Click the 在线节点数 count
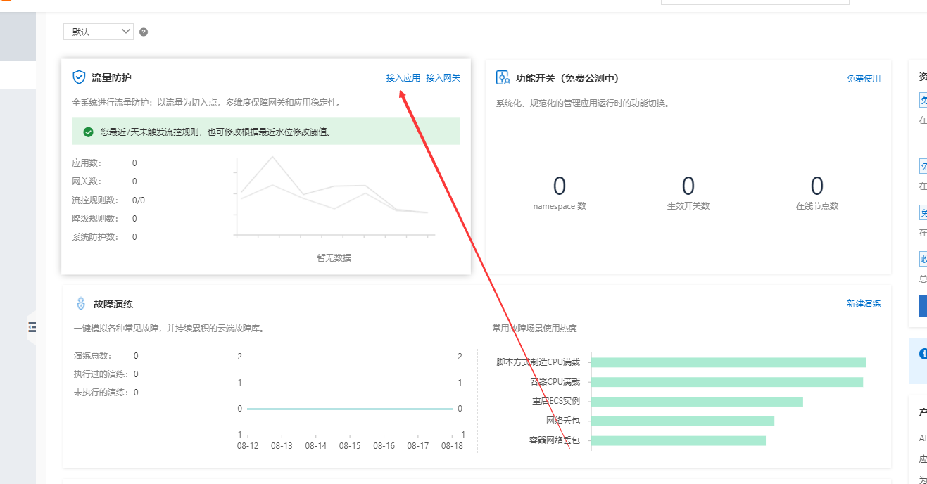This screenshot has height=484, width=927. [817, 186]
